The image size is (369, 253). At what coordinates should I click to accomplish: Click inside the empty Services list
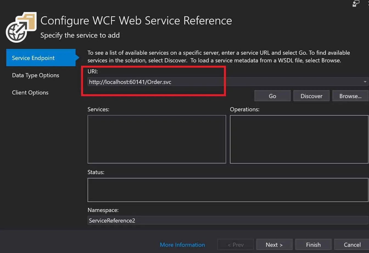[x=157, y=139]
